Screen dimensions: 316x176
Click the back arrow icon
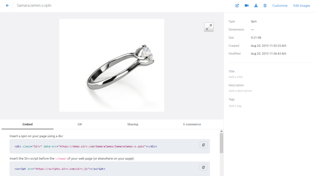(7, 6)
